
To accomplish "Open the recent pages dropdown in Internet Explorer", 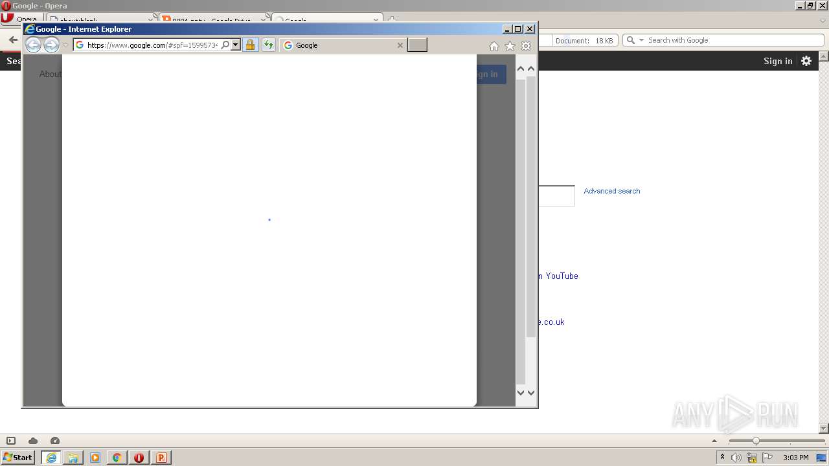I will pyautogui.click(x=65, y=45).
